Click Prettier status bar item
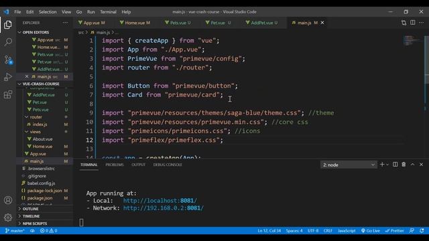The height and width of the screenshot is (241, 429). [394, 230]
